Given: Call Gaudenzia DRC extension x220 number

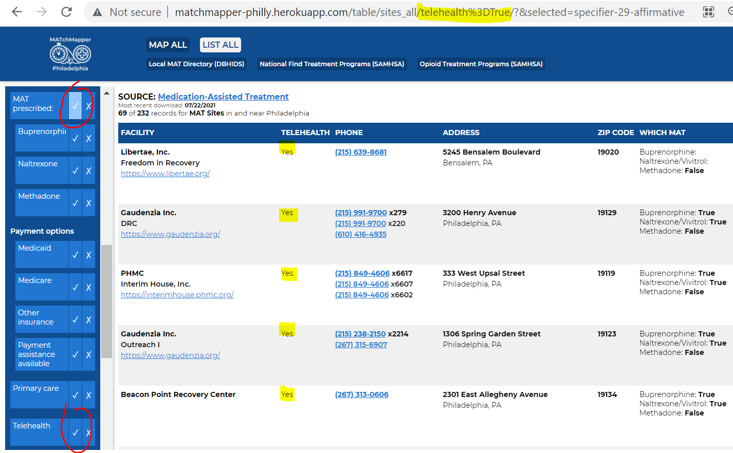Looking at the screenshot, I should pos(360,223).
